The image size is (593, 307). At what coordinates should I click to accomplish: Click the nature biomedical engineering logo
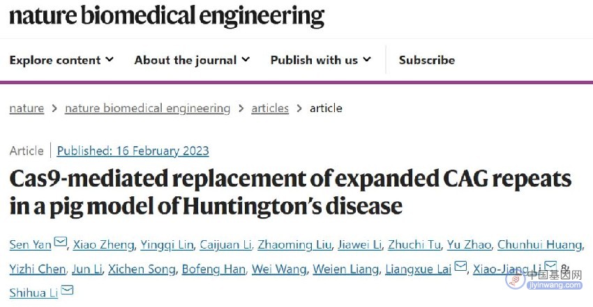click(x=167, y=16)
